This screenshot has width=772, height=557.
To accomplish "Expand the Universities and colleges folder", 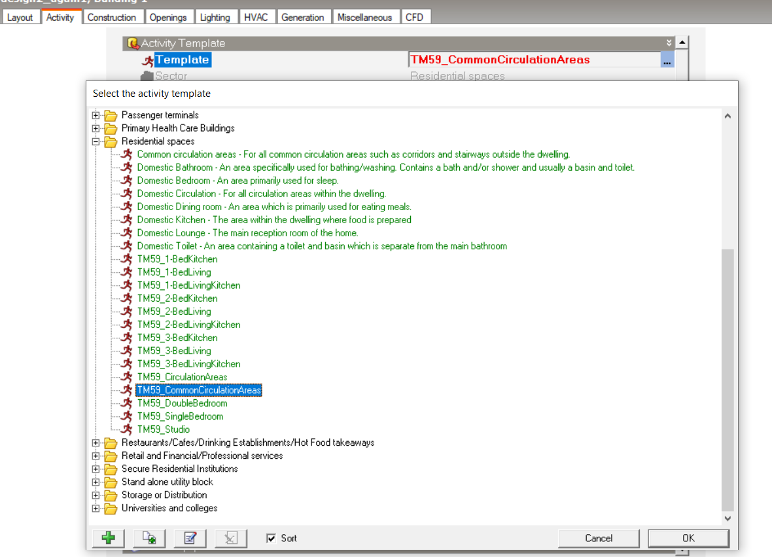I will click(96, 509).
